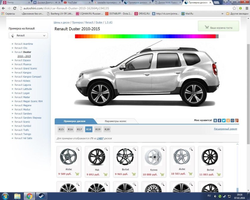The height and width of the screenshot is (200, 250).
Task: Add the 9 892 руб. Mak wheel to cart
Action: (x=105, y=174)
